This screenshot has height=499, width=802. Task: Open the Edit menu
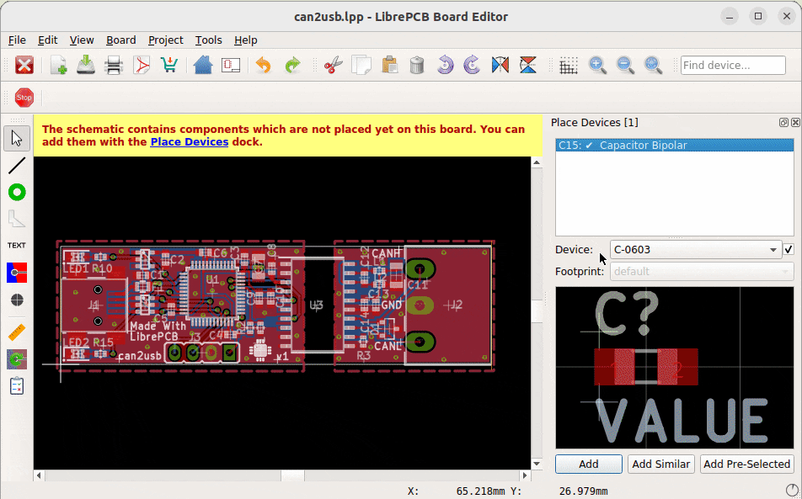point(47,40)
